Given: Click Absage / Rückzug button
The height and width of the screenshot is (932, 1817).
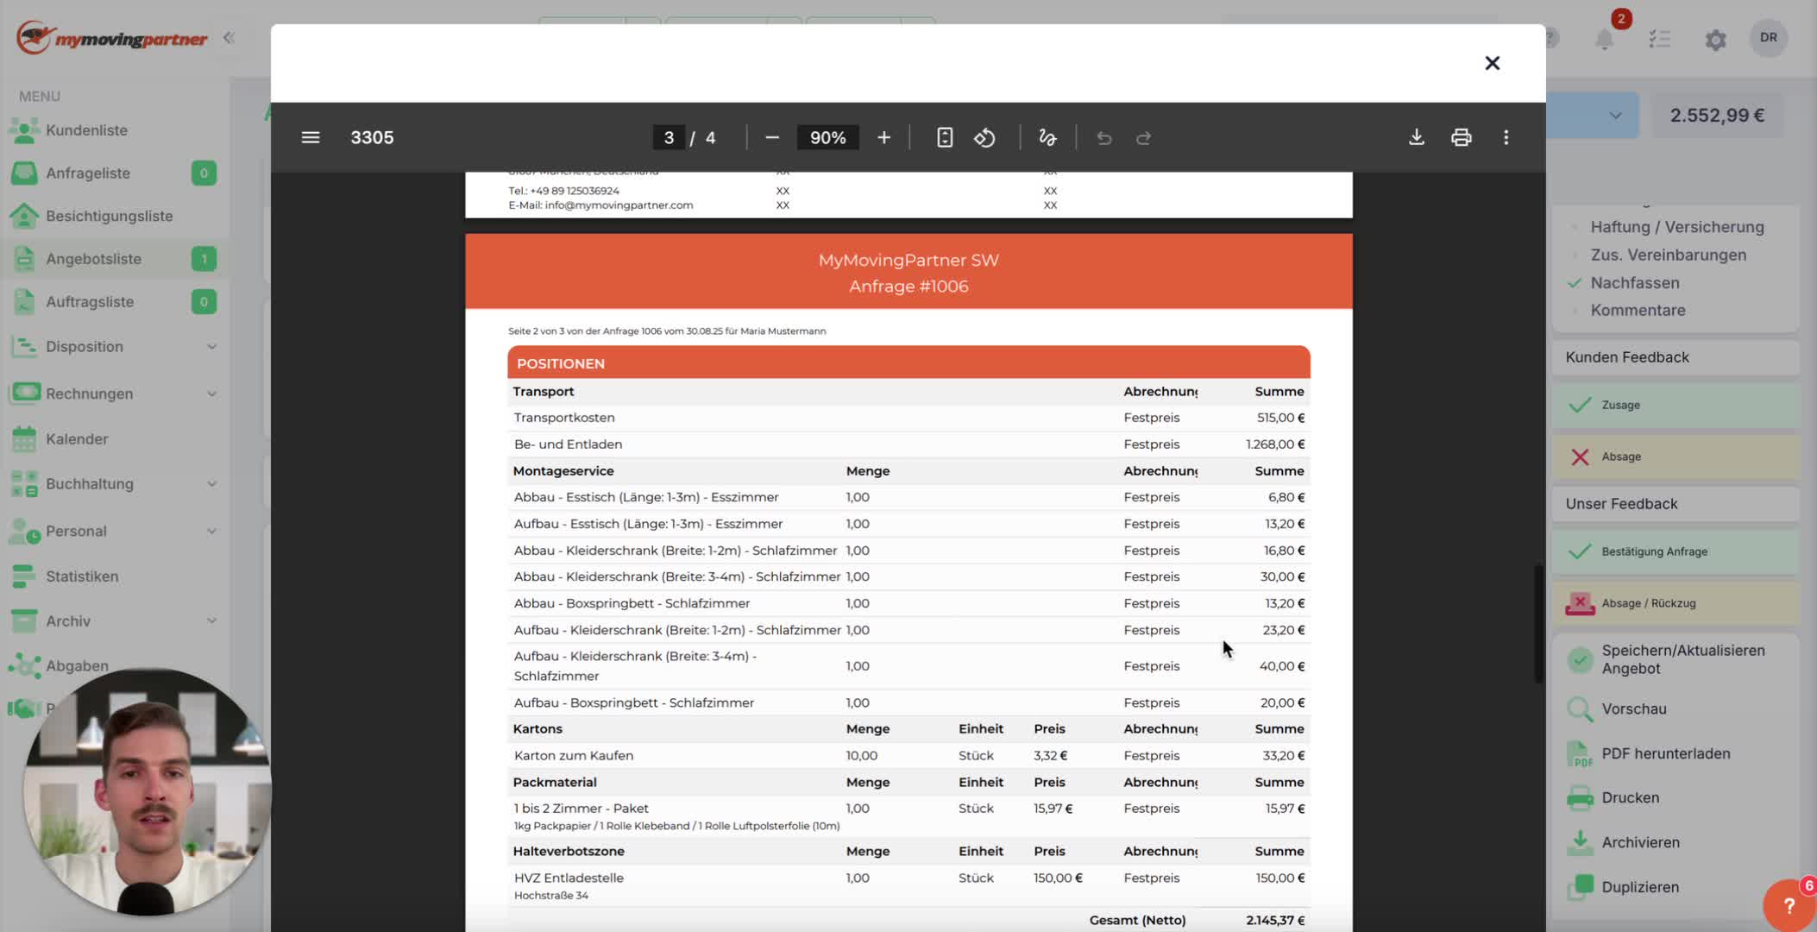Looking at the screenshot, I should point(1676,603).
